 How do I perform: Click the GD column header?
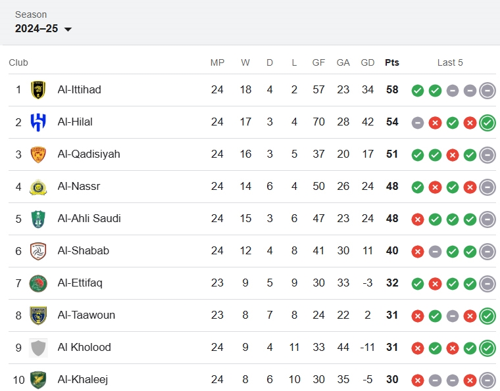pos(368,62)
